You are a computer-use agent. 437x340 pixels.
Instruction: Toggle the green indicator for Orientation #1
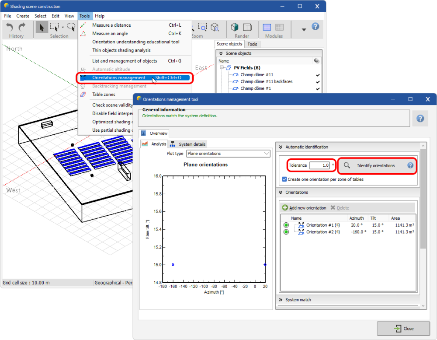tap(286, 225)
